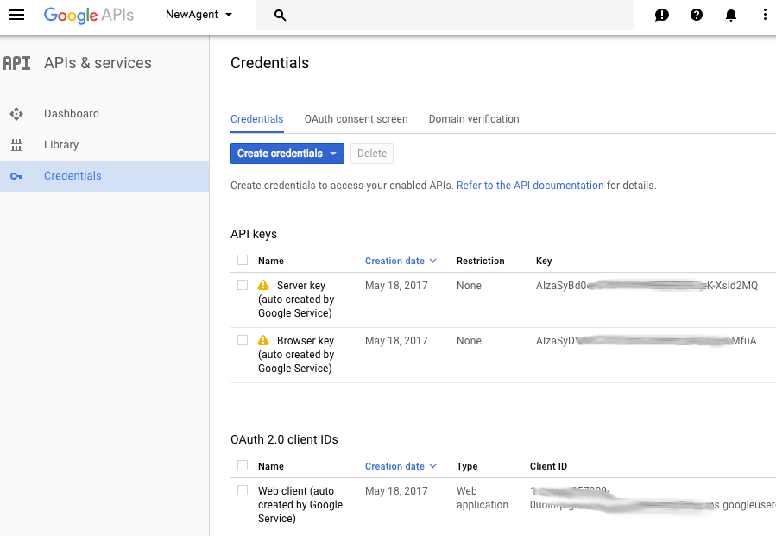Go to Library in the sidebar
The height and width of the screenshot is (536, 776).
pos(61,145)
